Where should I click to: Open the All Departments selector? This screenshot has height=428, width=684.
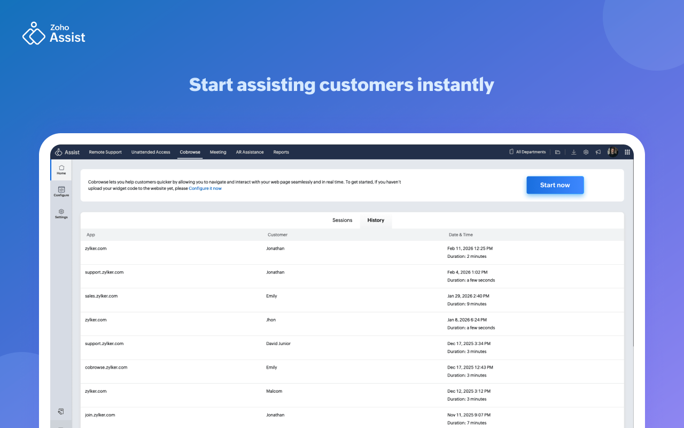coord(527,152)
